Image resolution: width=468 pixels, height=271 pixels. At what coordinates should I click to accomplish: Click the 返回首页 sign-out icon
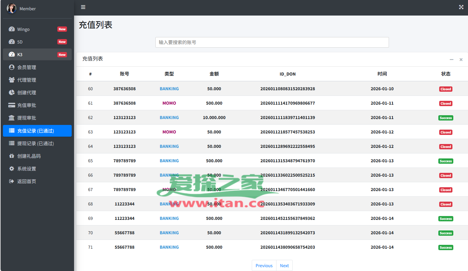[x=12, y=181]
